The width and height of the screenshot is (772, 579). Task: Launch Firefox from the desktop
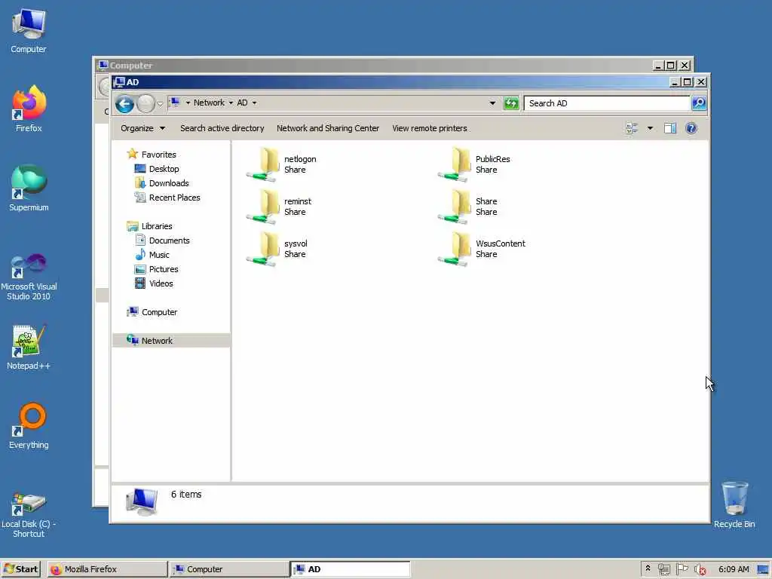click(x=29, y=109)
